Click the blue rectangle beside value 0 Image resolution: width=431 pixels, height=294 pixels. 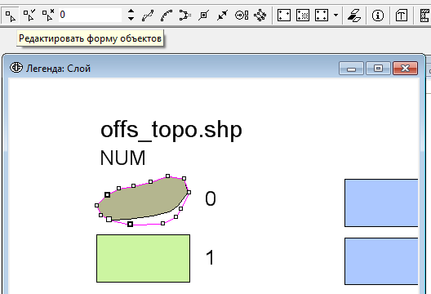(381, 203)
